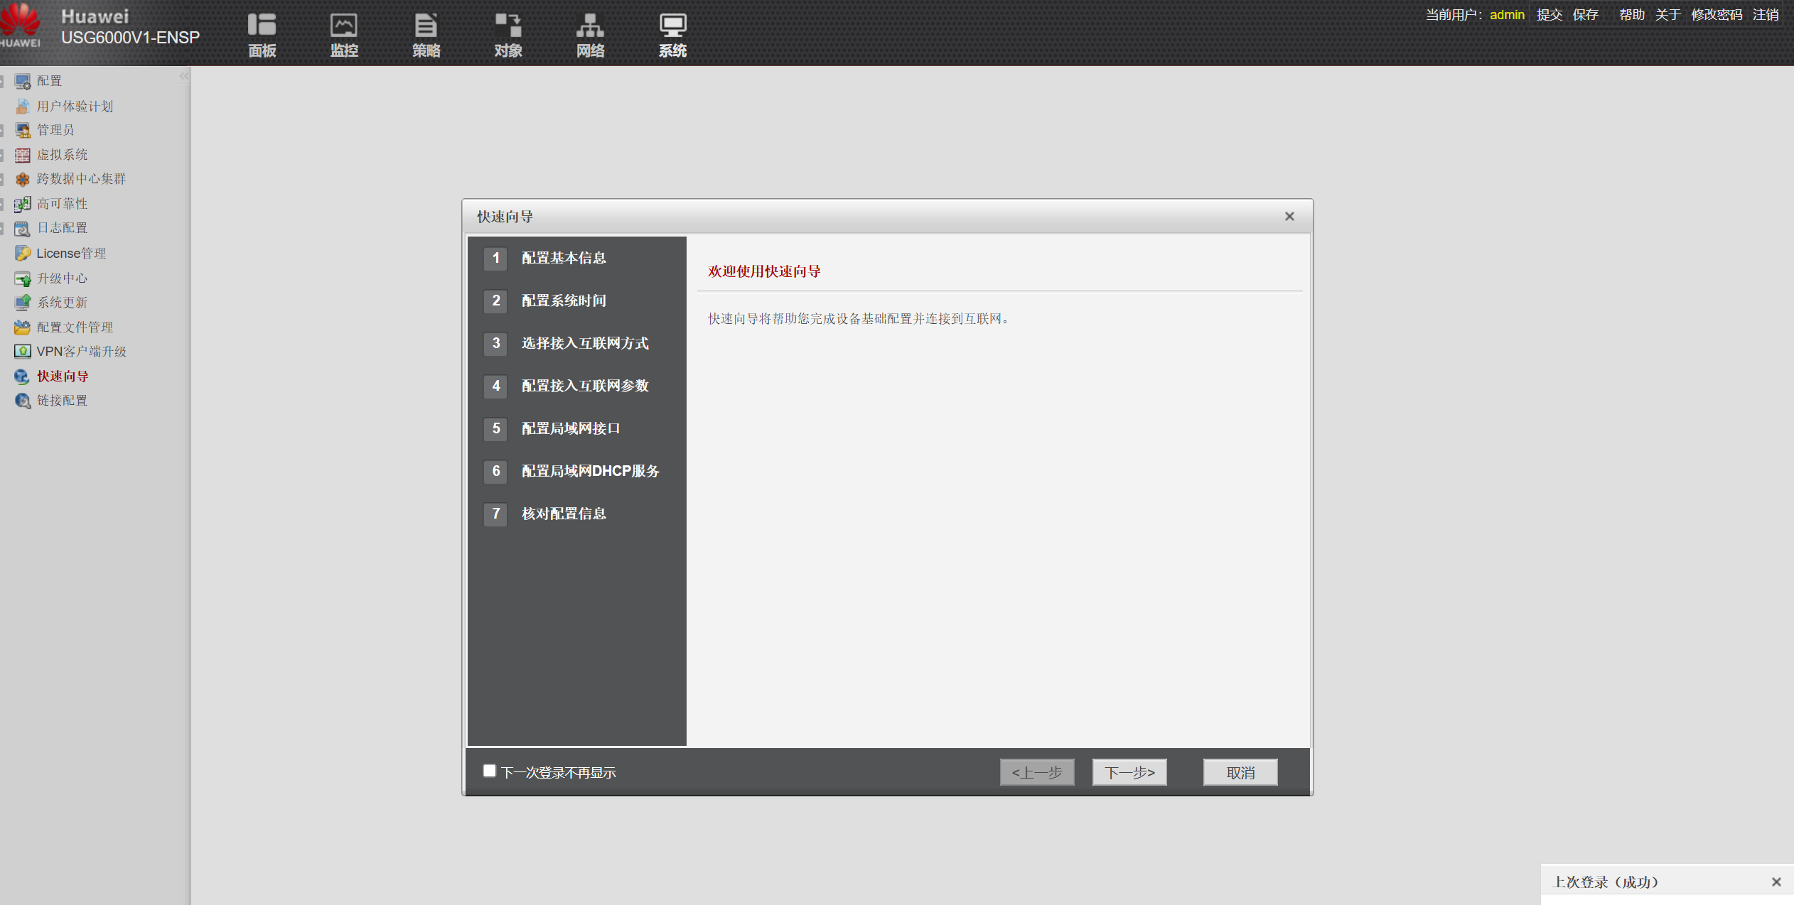This screenshot has height=905, width=1794.
Task: Click the 管理员 sidebar icon
Action: 23,130
